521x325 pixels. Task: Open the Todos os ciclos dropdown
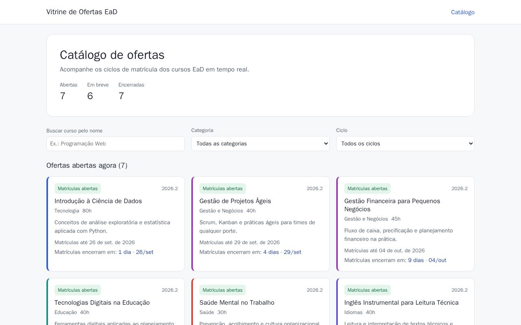pyautogui.click(x=405, y=143)
